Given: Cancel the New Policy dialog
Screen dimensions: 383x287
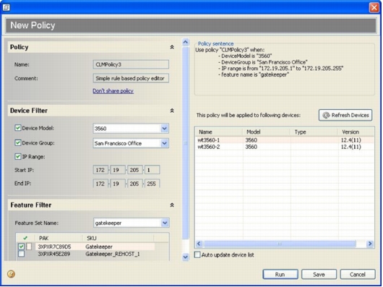Looking at the screenshot, I should point(358,274).
